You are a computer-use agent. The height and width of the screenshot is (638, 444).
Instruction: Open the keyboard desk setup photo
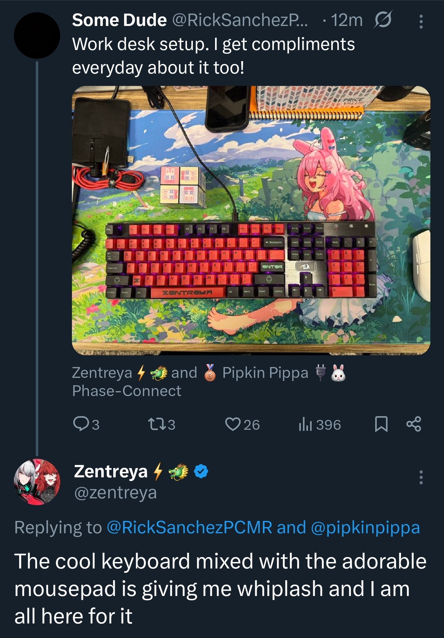(x=251, y=220)
